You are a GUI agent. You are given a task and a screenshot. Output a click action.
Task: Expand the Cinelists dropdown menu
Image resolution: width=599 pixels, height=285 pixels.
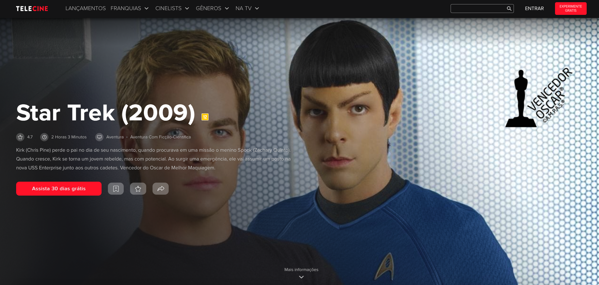(x=172, y=9)
